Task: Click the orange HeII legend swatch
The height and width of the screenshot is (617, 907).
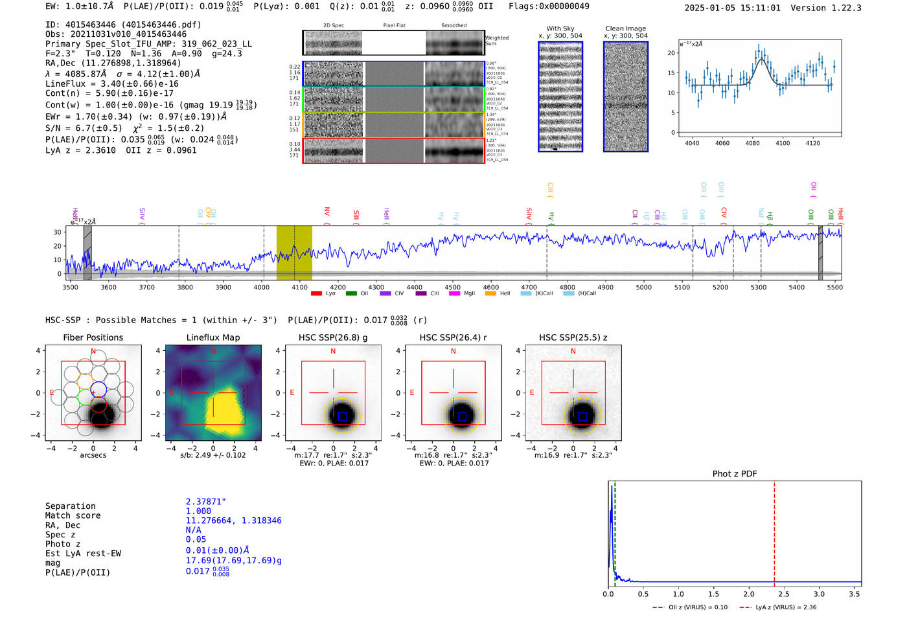Action: 490,293
